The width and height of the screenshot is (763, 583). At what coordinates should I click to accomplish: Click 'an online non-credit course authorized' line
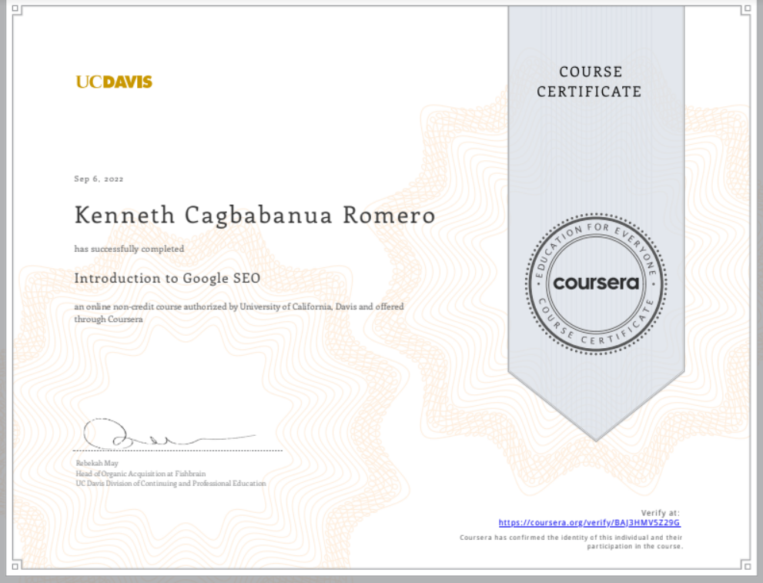(x=239, y=307)
